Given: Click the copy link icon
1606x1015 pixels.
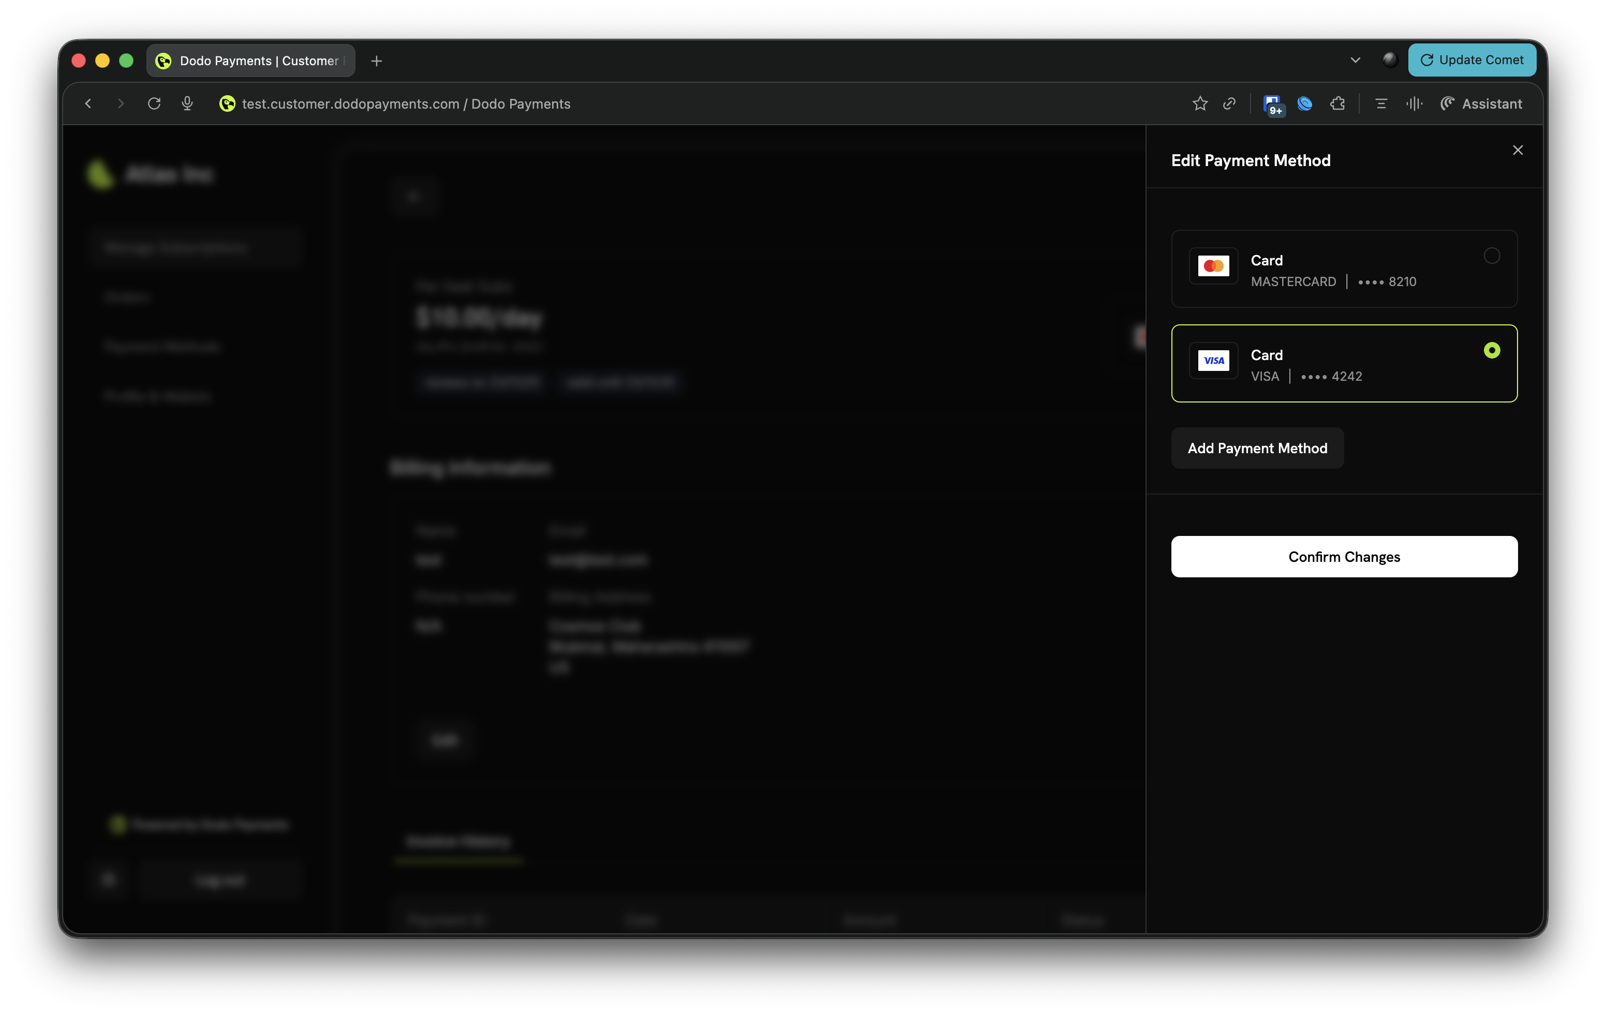Looking at the screenshot, I should [x=1229, y=103].
